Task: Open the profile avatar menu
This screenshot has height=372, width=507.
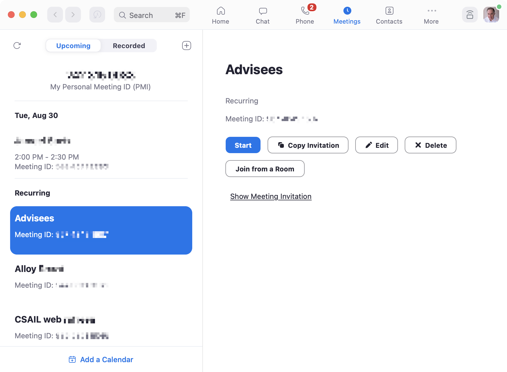Action: click(491, 15)
